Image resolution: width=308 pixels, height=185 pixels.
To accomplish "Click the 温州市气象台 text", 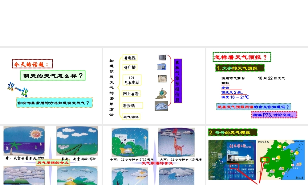I will pos(233,78).
